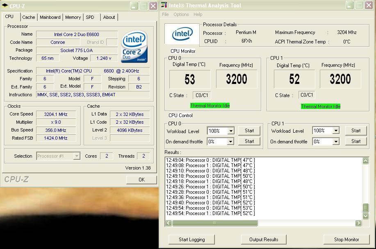Expand the CPU 1 On demand throttle dropdown
376x249 pixels.
click(x=336, y=142)
